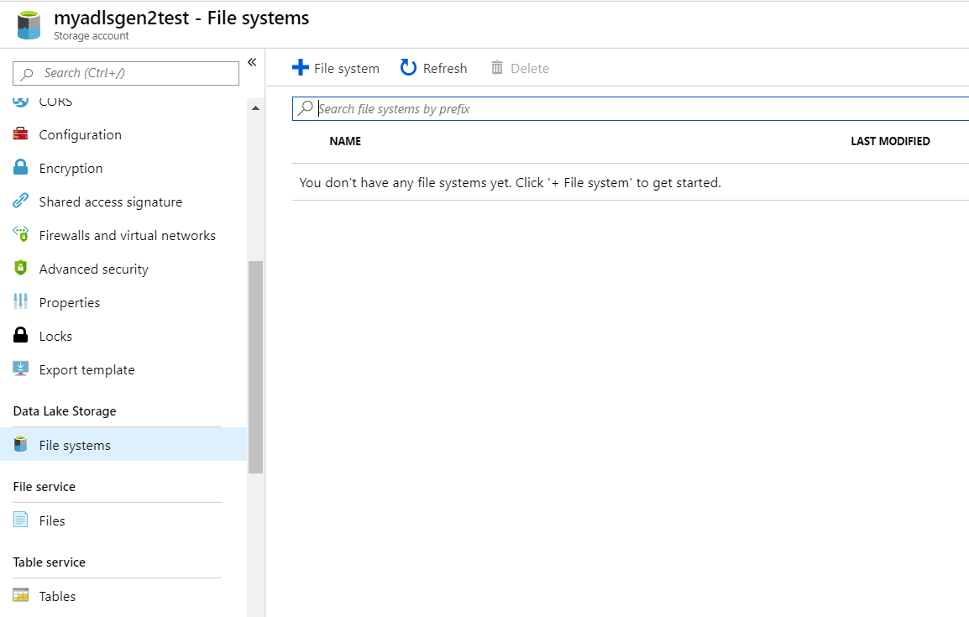The image size is (969, 617).
Task: Open Files under File service
Action: 52,520
